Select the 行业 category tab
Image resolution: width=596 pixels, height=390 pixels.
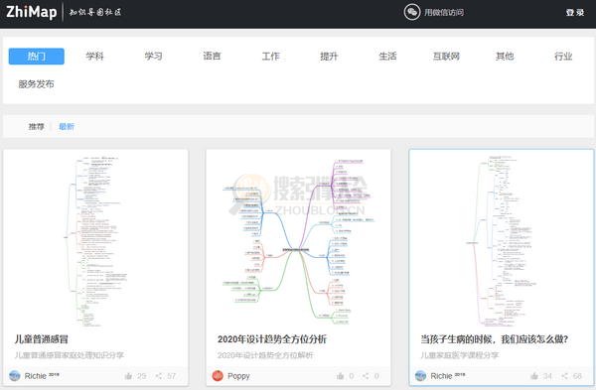[563, 57]
